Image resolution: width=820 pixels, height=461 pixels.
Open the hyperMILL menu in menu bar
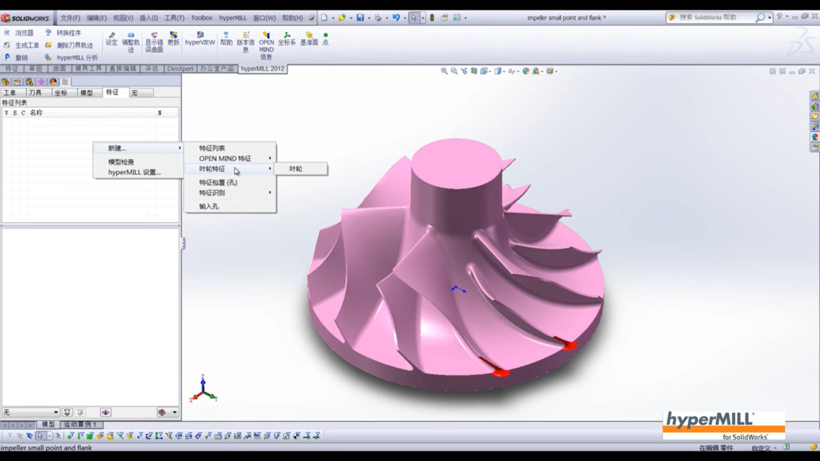coord(233,18)
